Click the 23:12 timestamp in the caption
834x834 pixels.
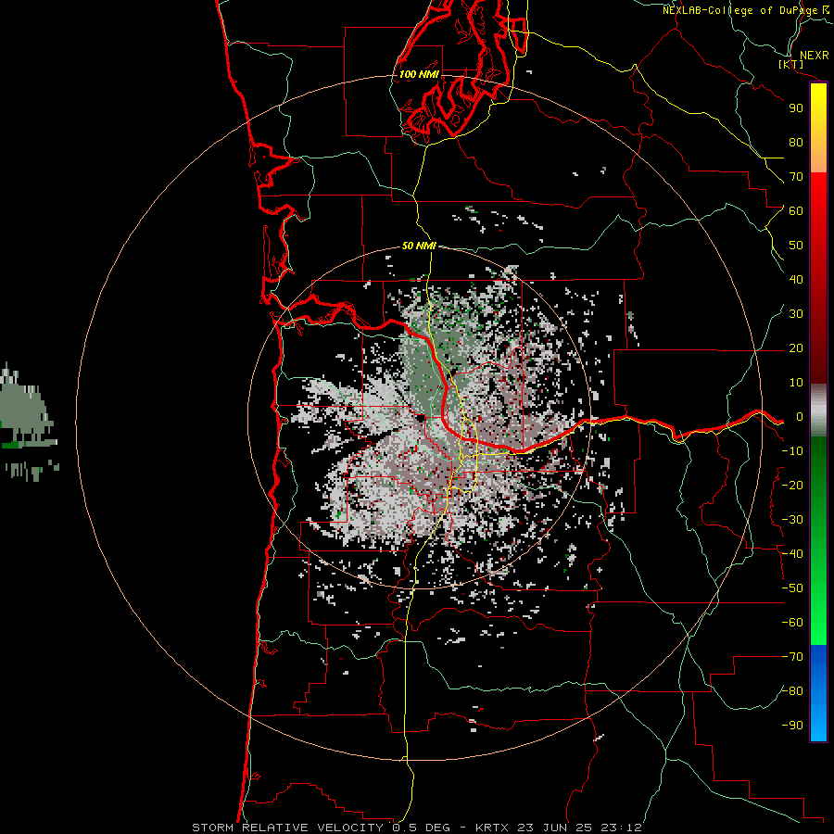(x=621, y=828)
